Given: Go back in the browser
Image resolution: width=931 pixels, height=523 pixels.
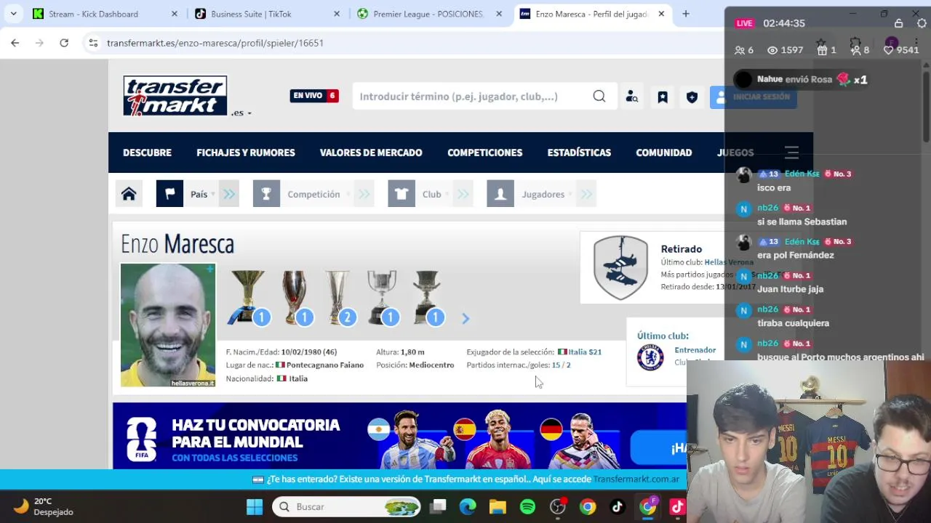Looking at the screenshot, I should pos(15,43).
